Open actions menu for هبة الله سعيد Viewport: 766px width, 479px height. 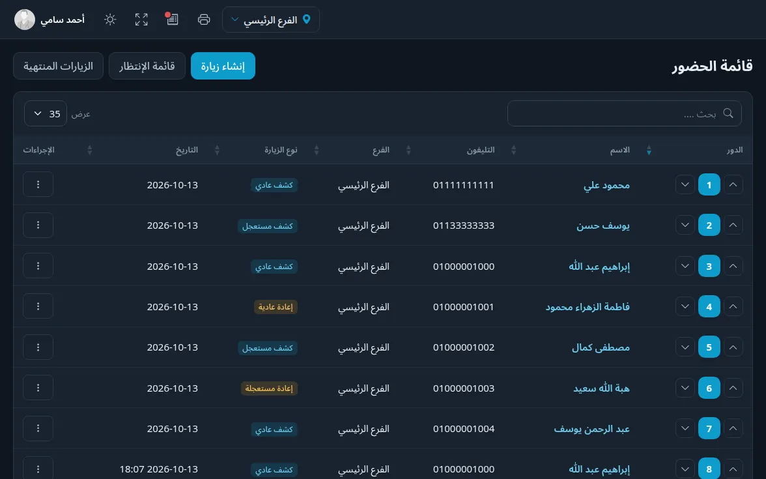(38, 388)
